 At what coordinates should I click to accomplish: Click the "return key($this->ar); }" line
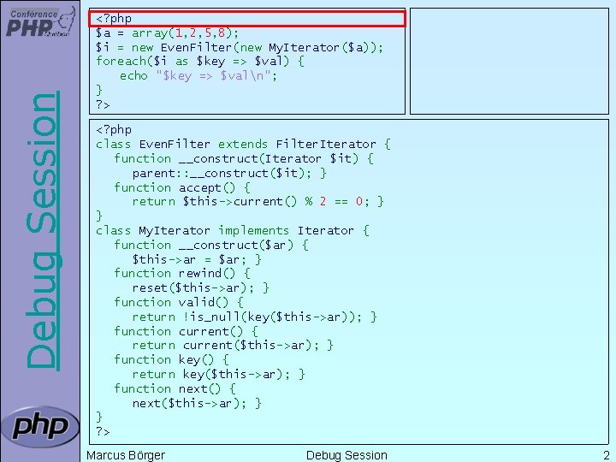[218, 375]
